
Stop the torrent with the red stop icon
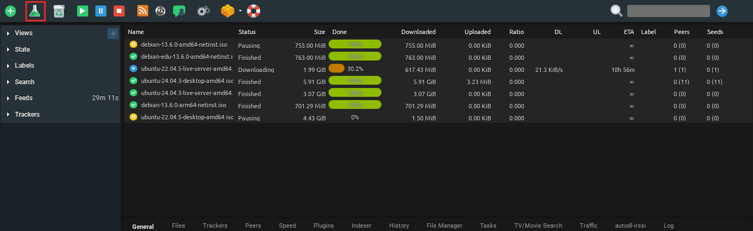click(x=119, y=11)
